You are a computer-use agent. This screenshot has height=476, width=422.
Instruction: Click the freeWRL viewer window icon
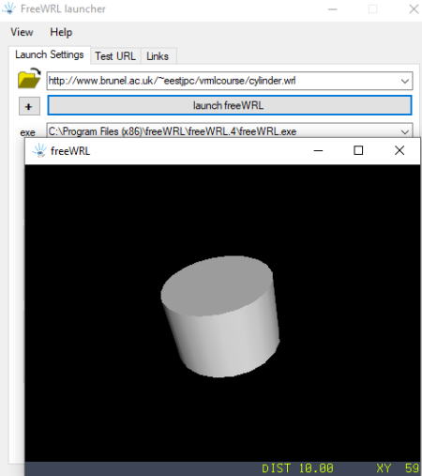click(39, 150)
